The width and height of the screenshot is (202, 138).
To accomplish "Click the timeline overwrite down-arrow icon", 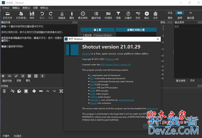I will (x=55, y=91).
